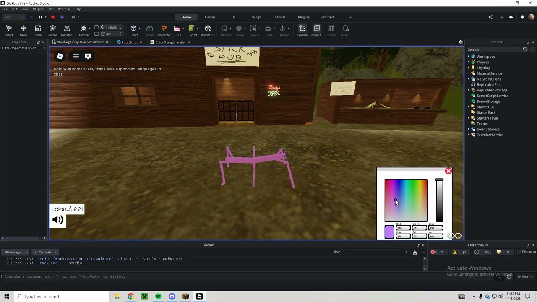Open the Window menu
This screenshot has height=302, width=537.
[64, 9]
